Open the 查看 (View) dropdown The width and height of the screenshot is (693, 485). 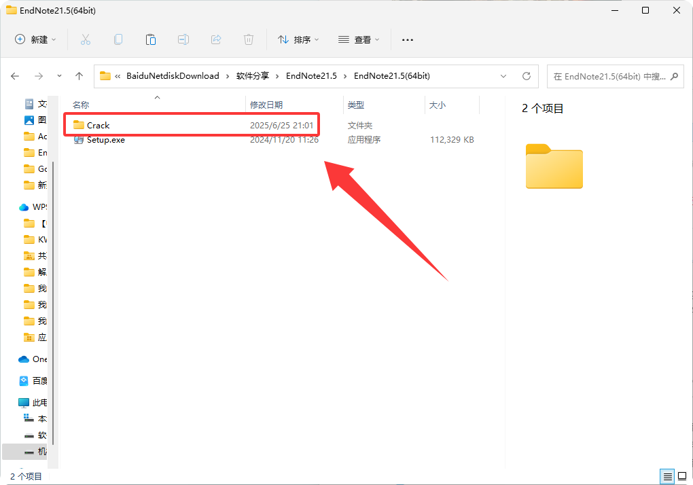tap(359, 40)
